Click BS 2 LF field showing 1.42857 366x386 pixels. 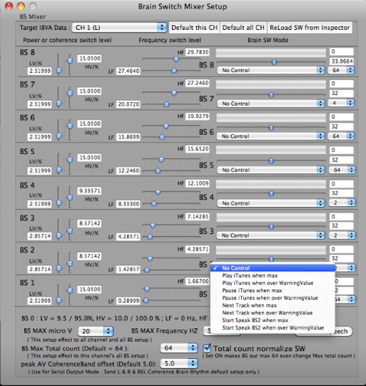coord(128,269)
